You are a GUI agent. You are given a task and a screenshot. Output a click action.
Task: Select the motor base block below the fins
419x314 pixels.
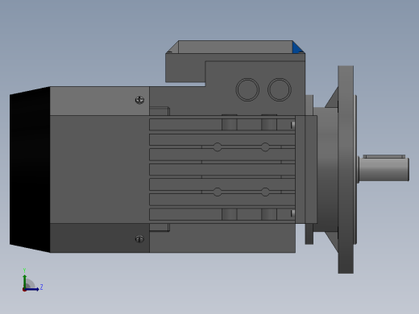222,238
